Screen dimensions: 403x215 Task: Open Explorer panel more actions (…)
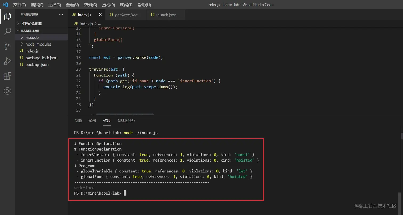(x=61, y=15)
